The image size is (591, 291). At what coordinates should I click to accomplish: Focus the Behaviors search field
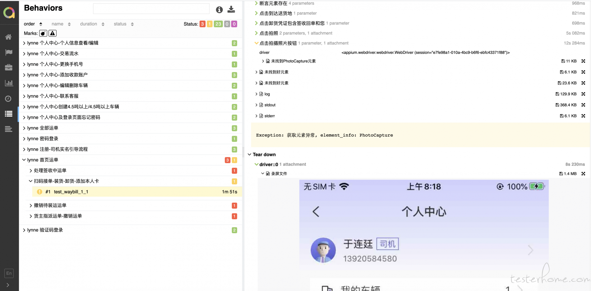pyautogui.click(x=151, y=9)
